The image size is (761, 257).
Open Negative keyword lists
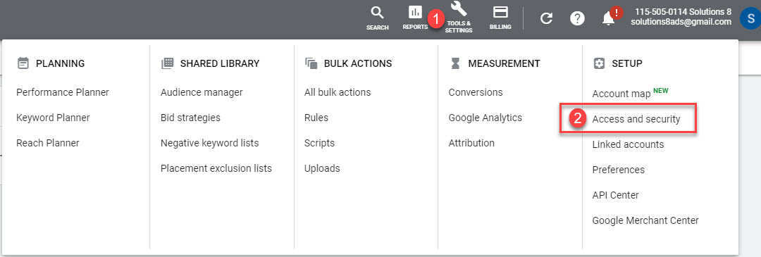coord(210,143)
